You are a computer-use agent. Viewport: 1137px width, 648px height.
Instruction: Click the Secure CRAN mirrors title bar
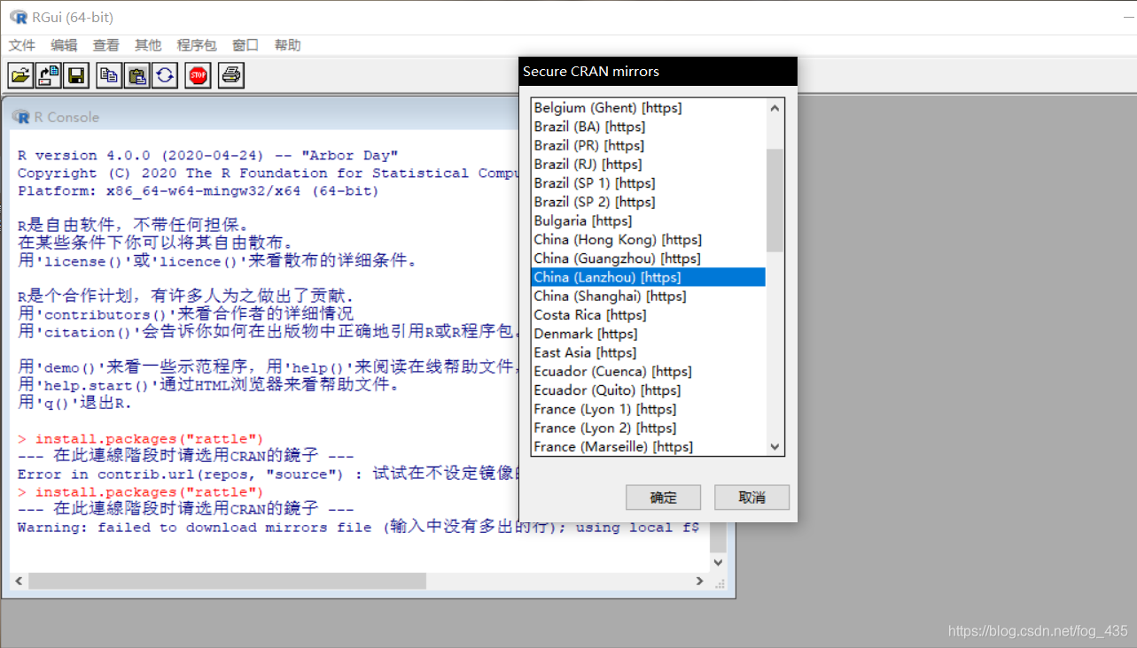click(x=658, y=72)
